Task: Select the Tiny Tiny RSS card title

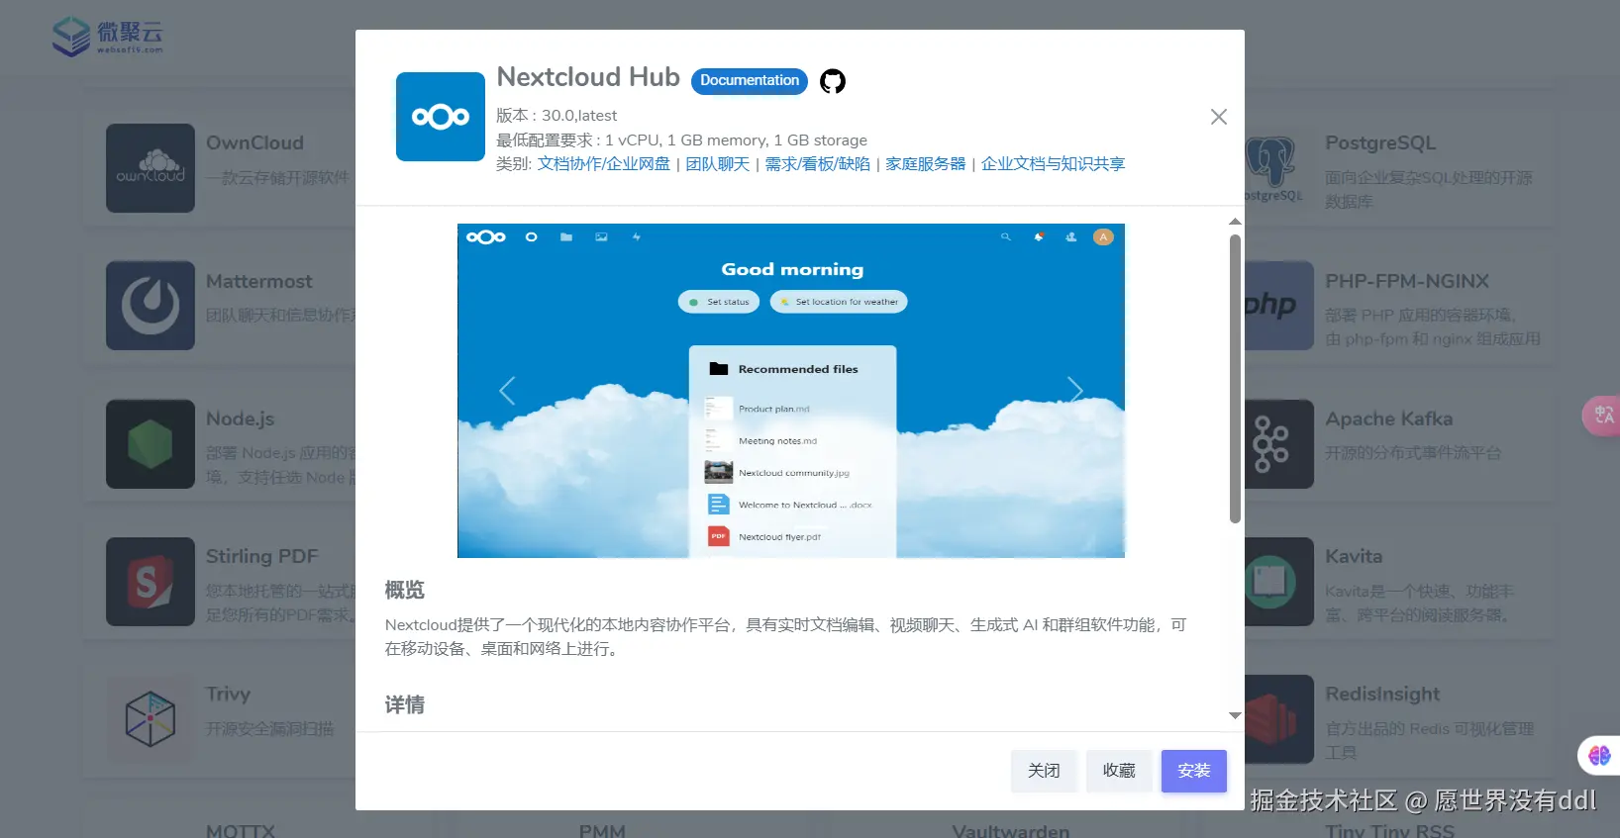Action: click(1389, 831)
